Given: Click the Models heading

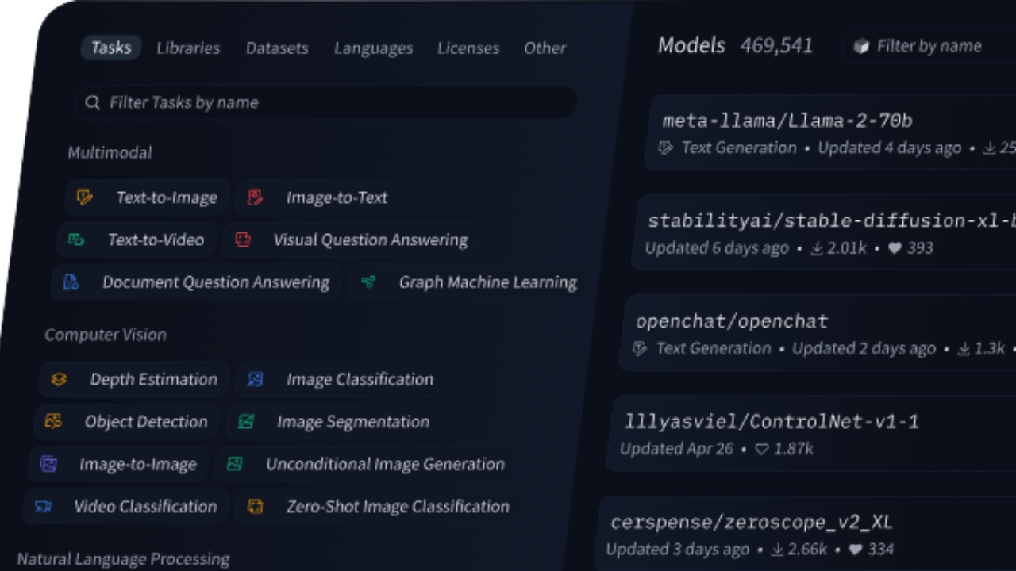Looking at the screenshot, I should pyautogui.click(x=691, y=46).
